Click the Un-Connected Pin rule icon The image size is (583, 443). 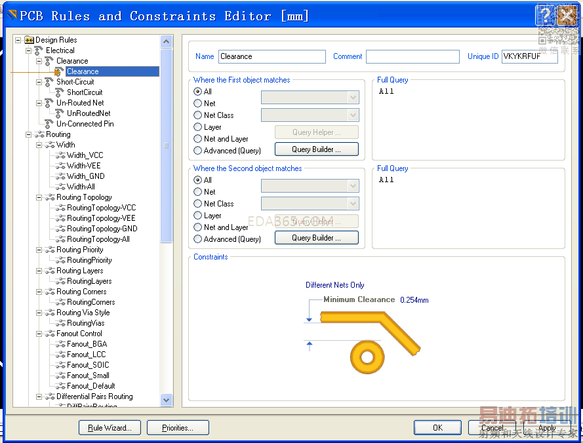(x=49, y=124)
